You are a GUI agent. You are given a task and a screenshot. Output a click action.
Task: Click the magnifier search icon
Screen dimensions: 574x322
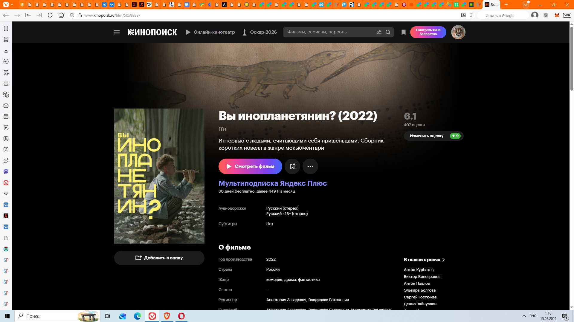[388, 32]
